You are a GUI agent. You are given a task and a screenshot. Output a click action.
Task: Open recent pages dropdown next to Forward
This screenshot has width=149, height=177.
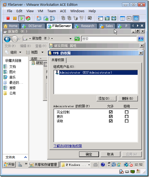(x=19, y=39)
